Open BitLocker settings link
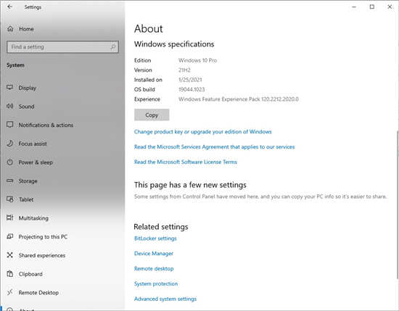This screenshot has width=399, height=311. (x=155, y=239)
